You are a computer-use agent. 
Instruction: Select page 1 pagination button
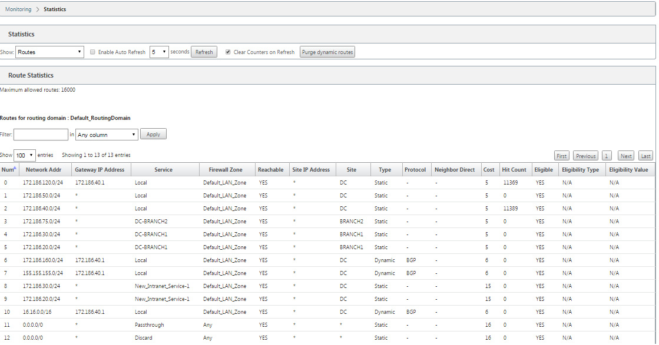point(607,156)
